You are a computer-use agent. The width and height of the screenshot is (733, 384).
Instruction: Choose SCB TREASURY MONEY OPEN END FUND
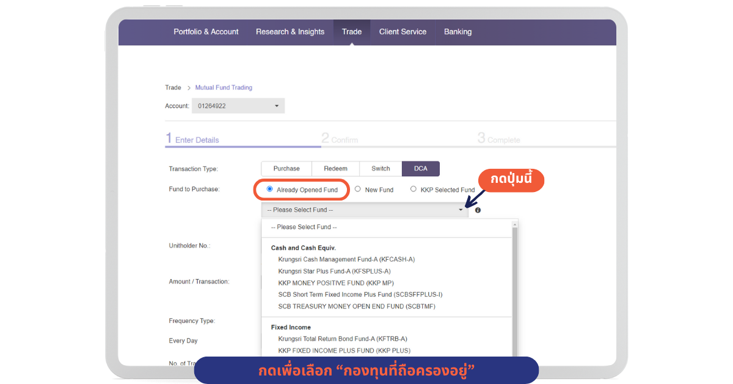pyautogui.click(x=356, y=307)
